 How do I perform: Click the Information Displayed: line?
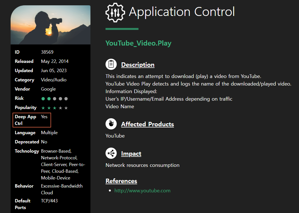click(x=131, y=91)
